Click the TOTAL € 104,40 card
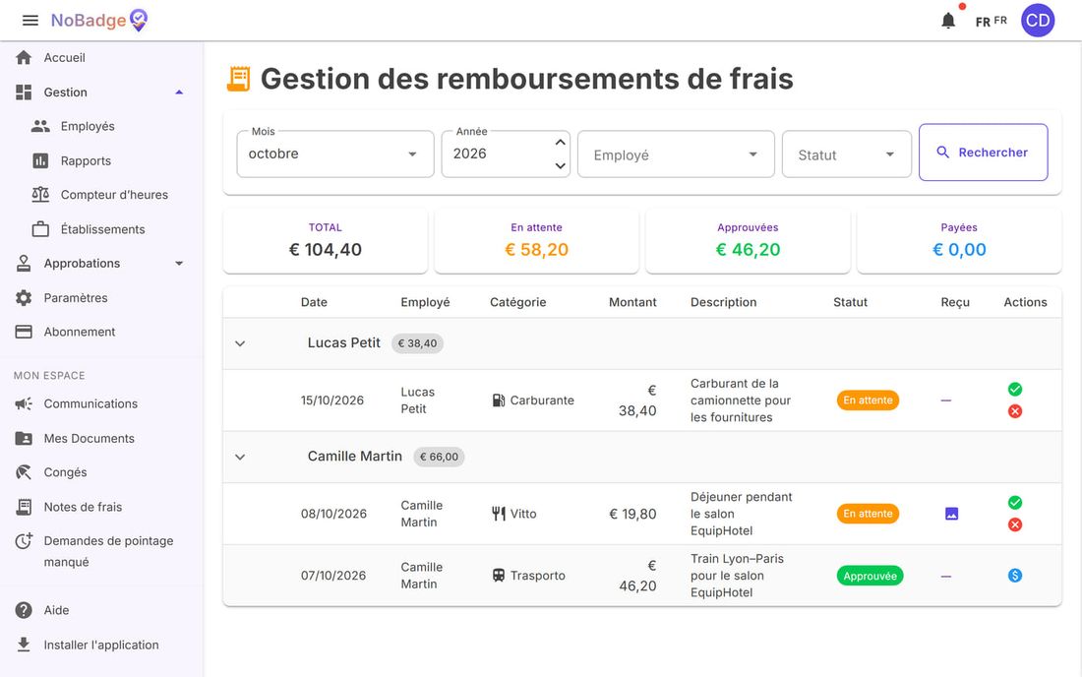Viewport: 1082px width, 677px height. pos(325,241)
